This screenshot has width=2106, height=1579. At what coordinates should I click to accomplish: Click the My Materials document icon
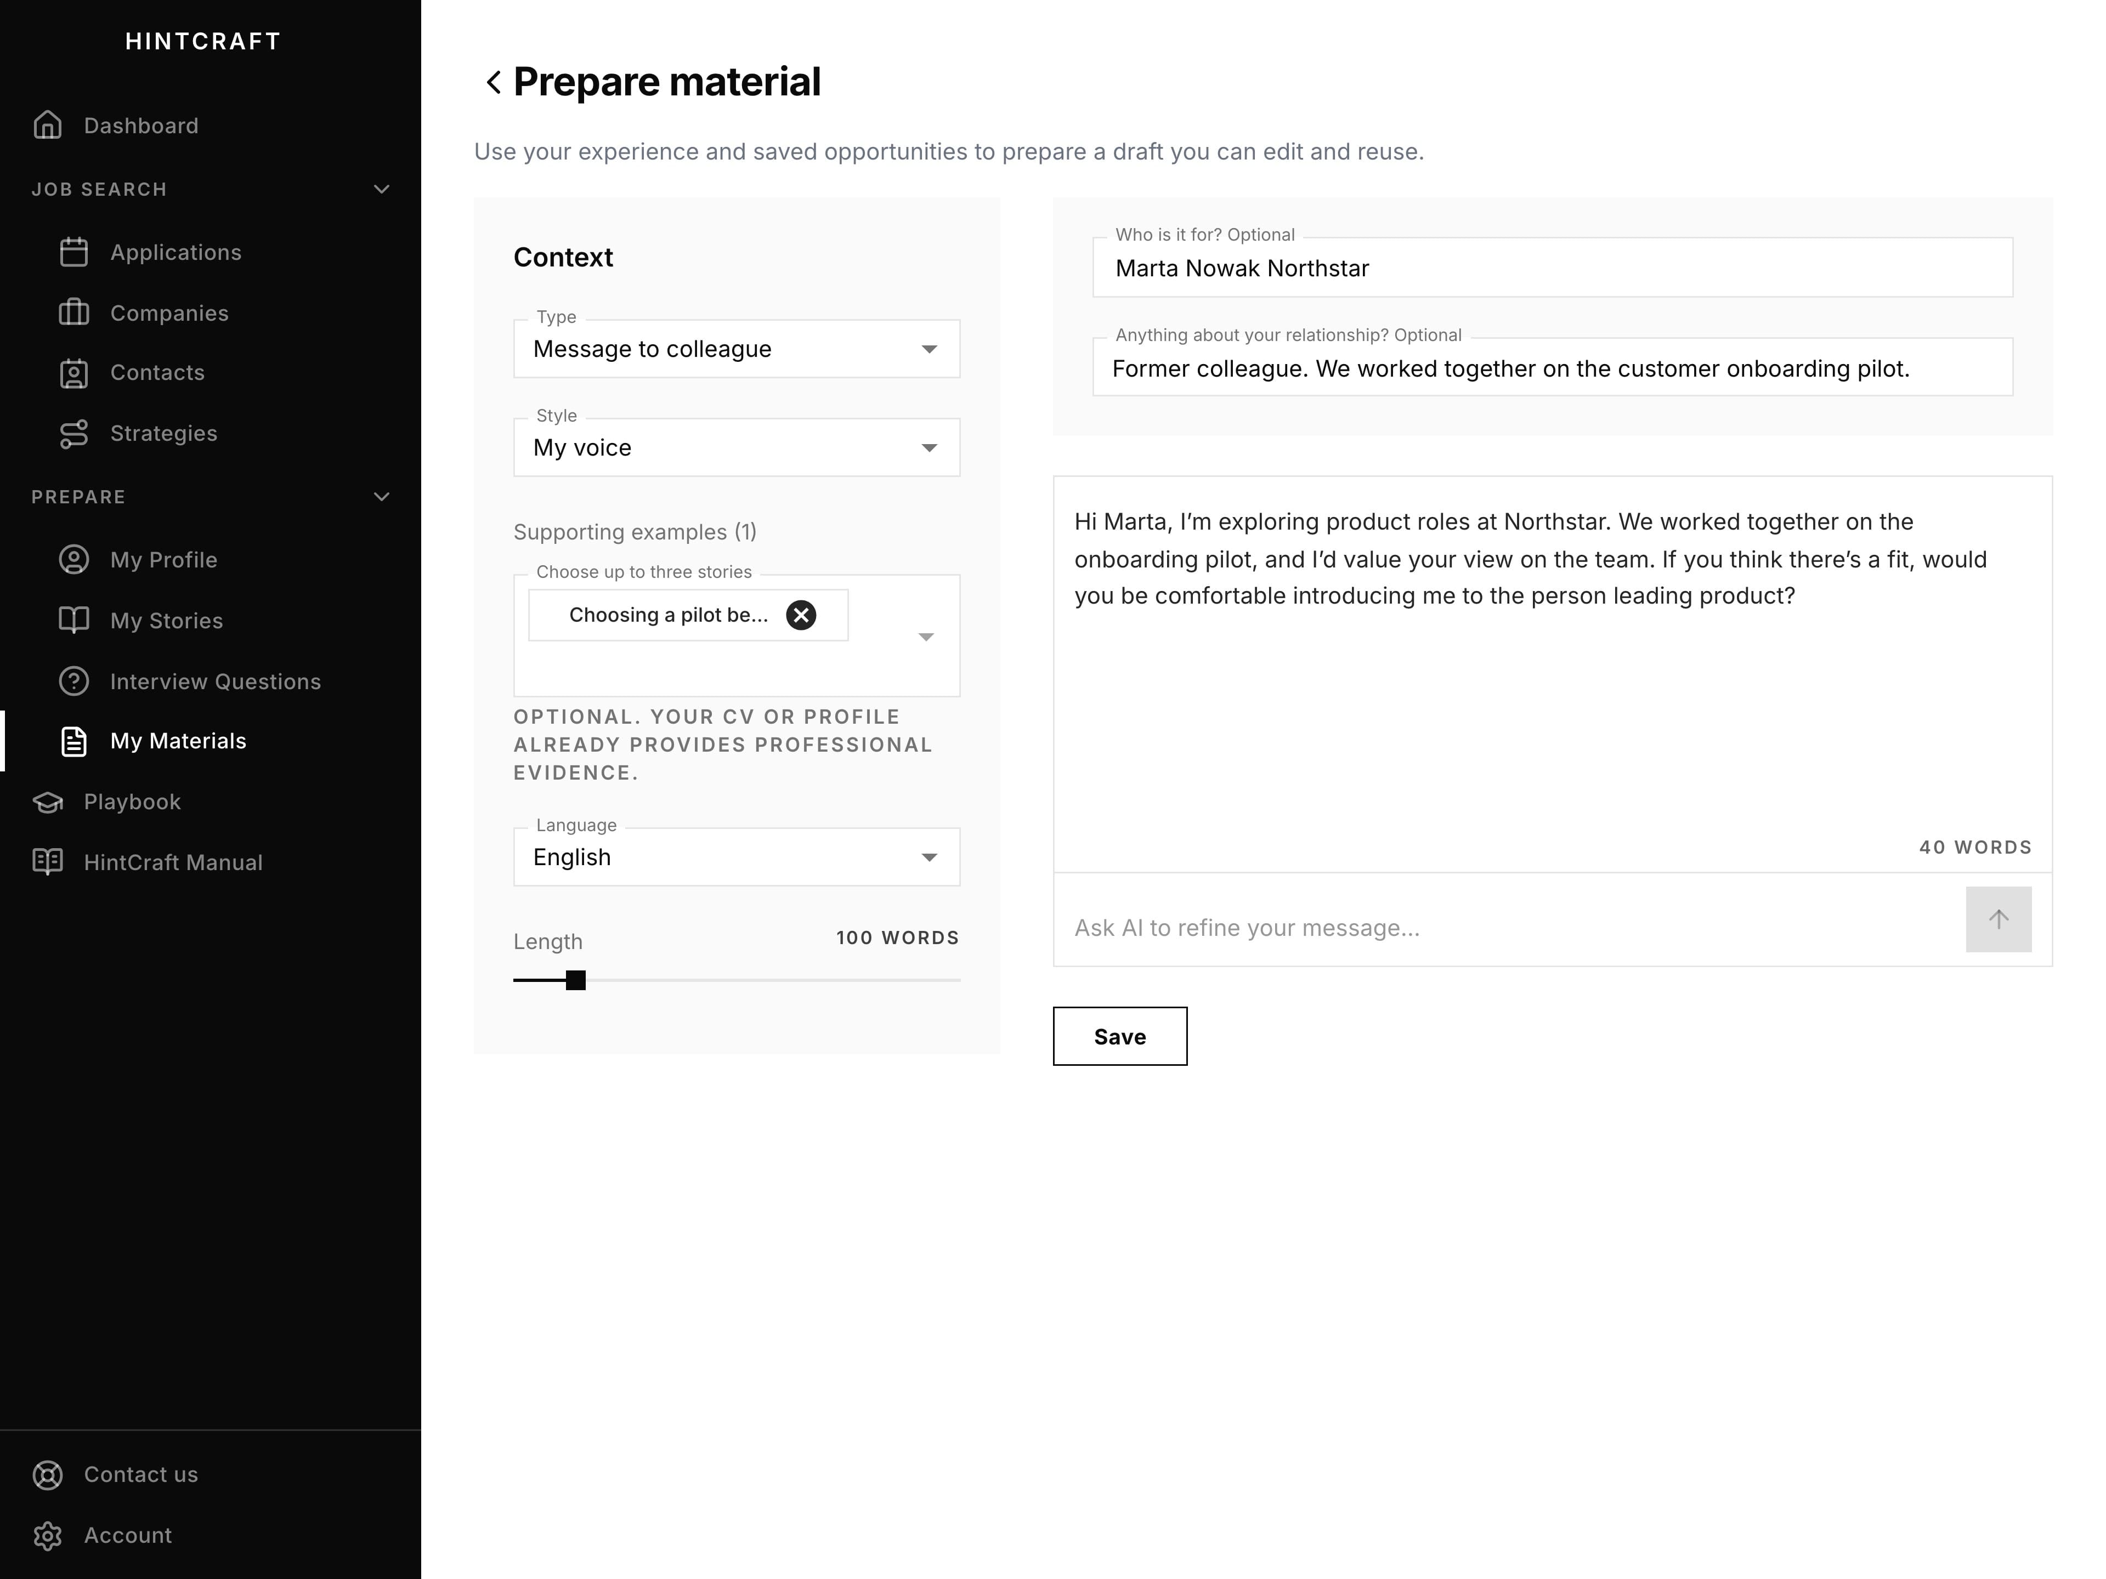point(73,741)
